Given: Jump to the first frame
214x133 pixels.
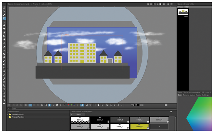Looking at the screenshot, I should click(42, 105).
